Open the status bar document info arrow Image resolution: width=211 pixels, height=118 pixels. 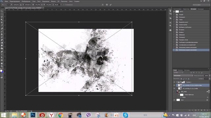pyautogui.click(x=32, y=111)
